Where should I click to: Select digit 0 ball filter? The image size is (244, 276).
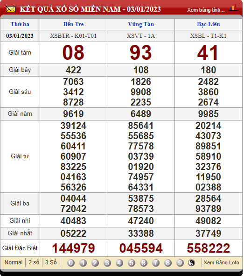pyautogui.click(x=71, y=263)
